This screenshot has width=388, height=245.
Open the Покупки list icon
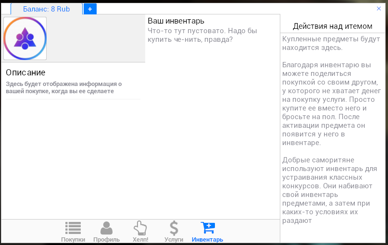coord(73,228)
